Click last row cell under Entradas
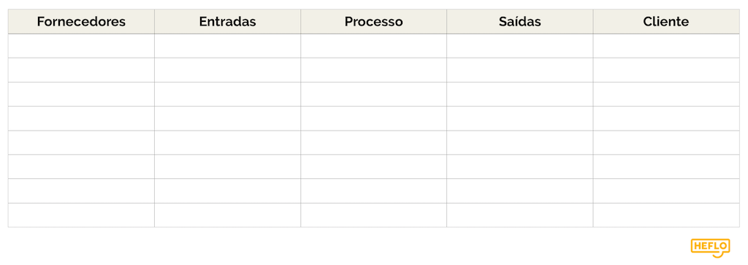748x265 pixels. (x=228, y=215)
